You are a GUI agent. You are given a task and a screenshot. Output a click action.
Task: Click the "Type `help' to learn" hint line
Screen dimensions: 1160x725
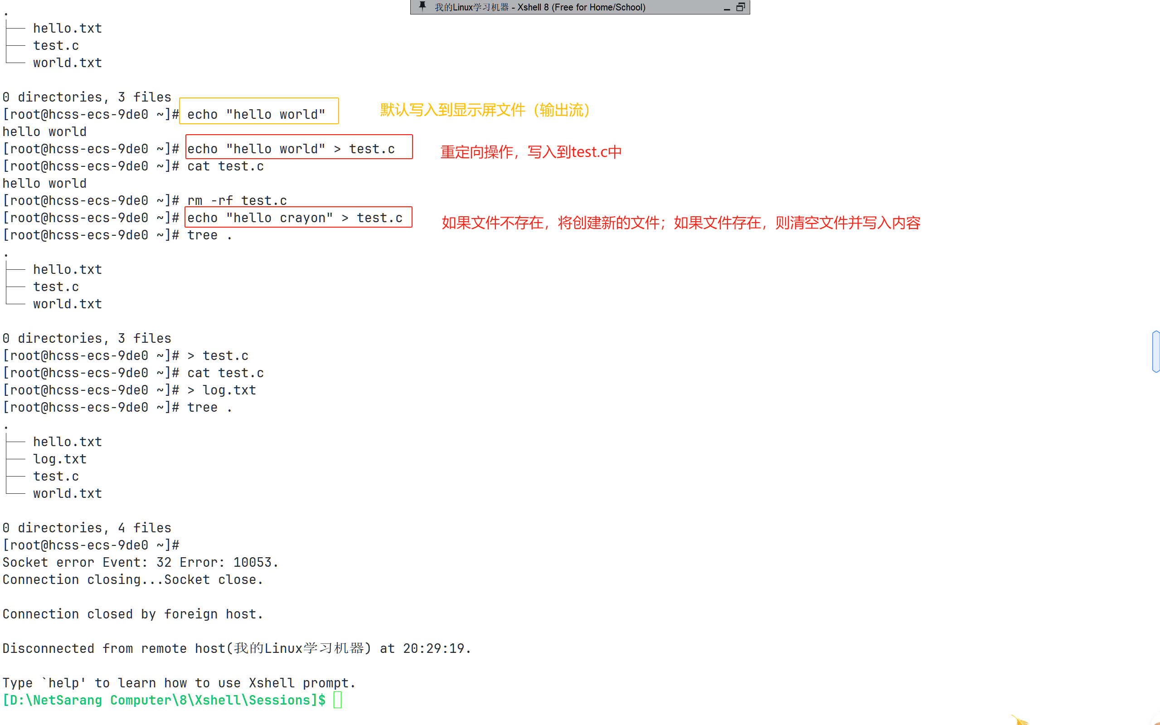click(x=179, y=683)
